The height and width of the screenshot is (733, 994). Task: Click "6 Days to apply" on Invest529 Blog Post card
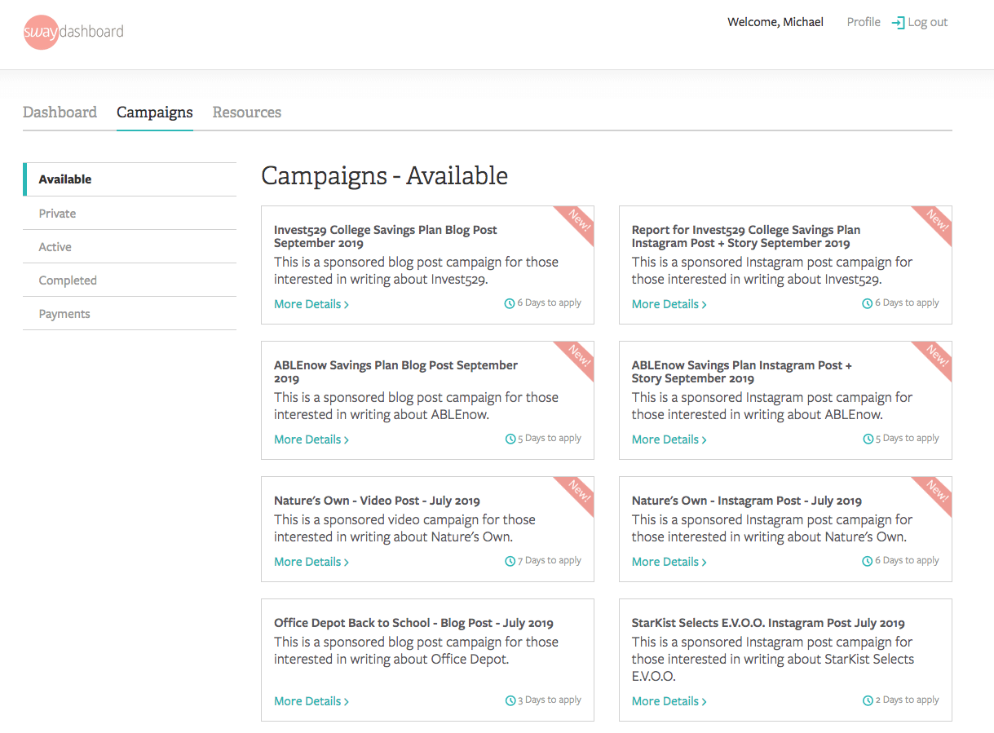549,303
